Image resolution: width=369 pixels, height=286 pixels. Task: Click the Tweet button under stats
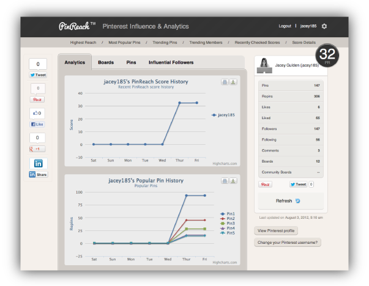[299, 185]
